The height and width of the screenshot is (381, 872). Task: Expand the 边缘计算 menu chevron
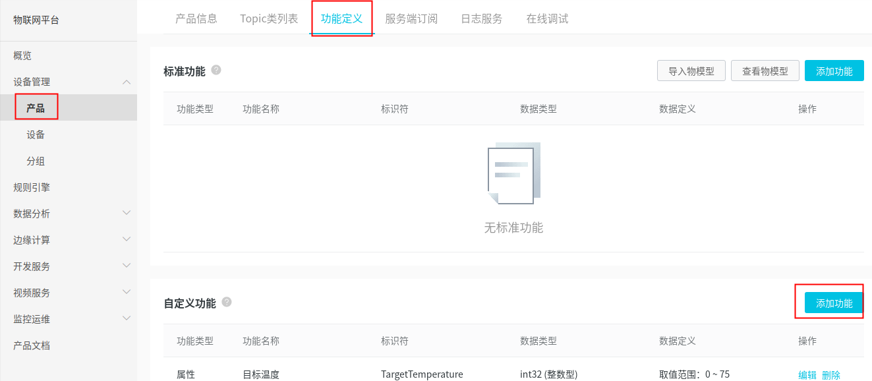click(x=127, y=239)
